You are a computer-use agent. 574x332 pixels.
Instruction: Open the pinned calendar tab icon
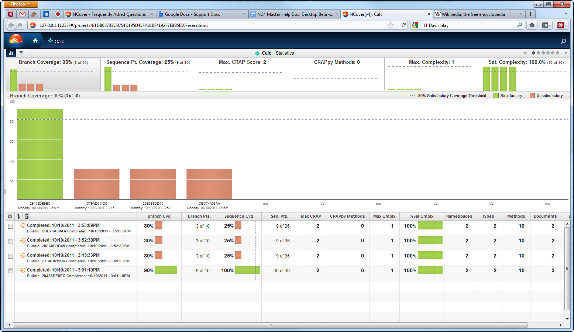pos(46,14)
